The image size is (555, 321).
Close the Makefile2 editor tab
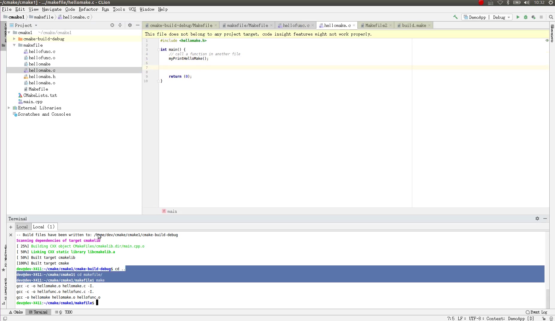[390, 25]
